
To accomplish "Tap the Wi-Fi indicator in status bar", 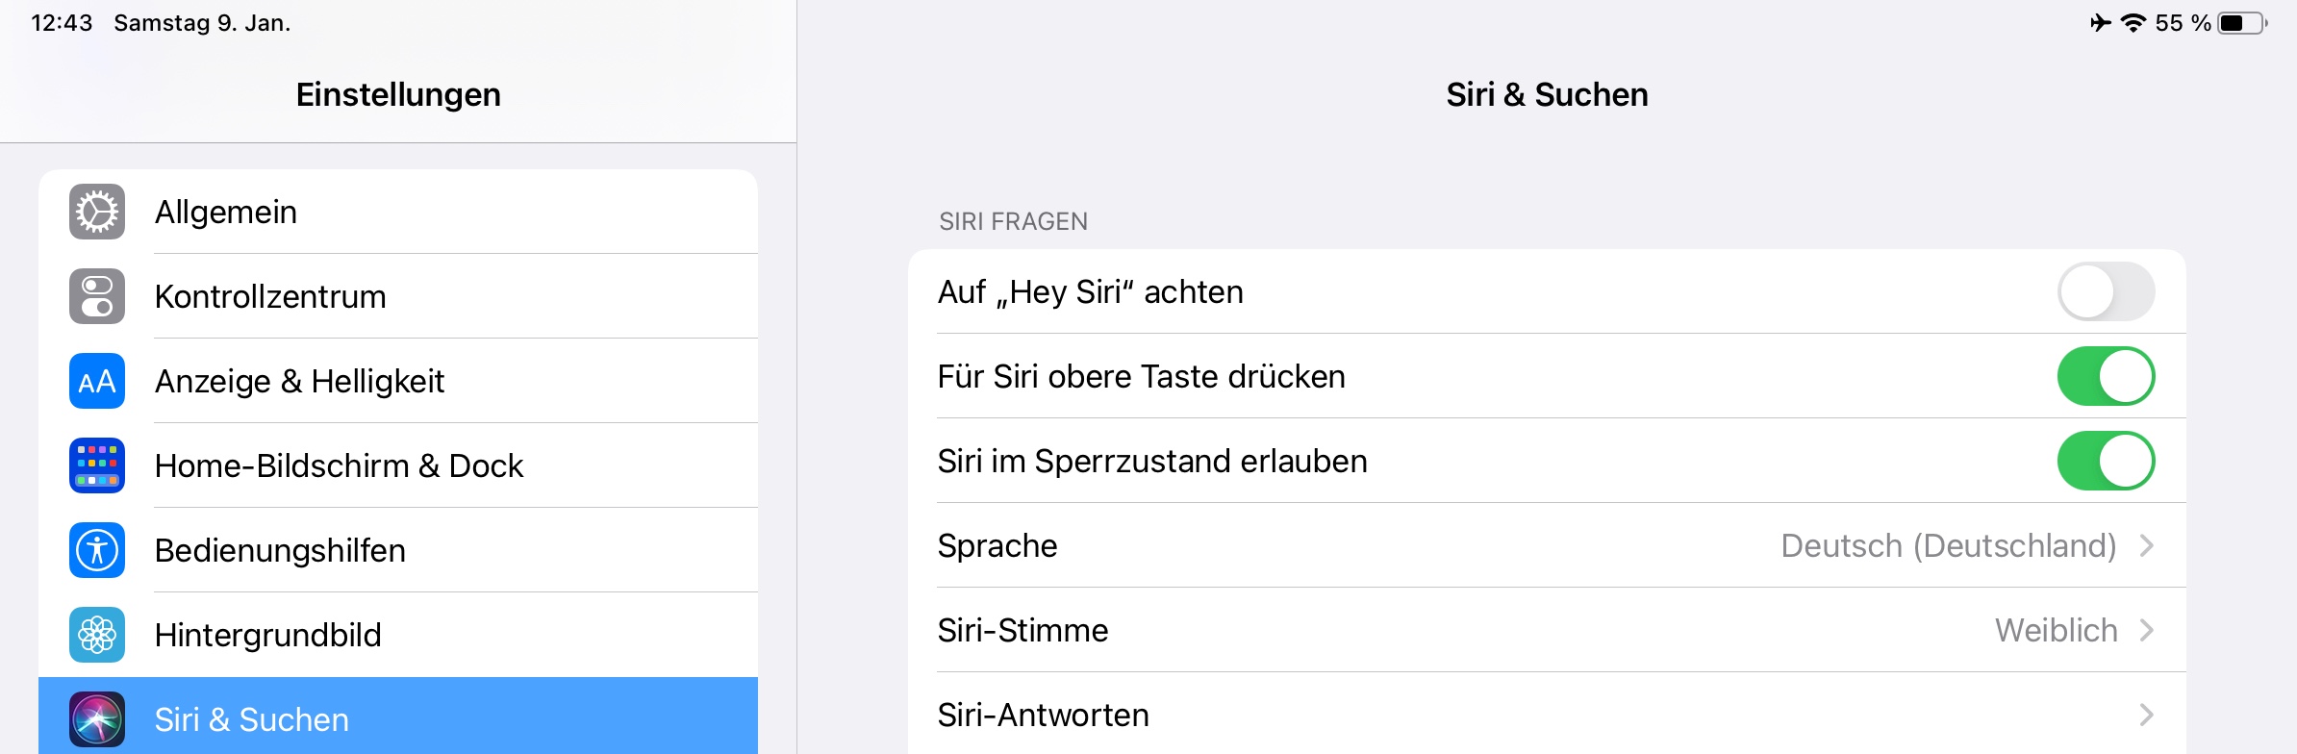I will (x=2133, y=23).
